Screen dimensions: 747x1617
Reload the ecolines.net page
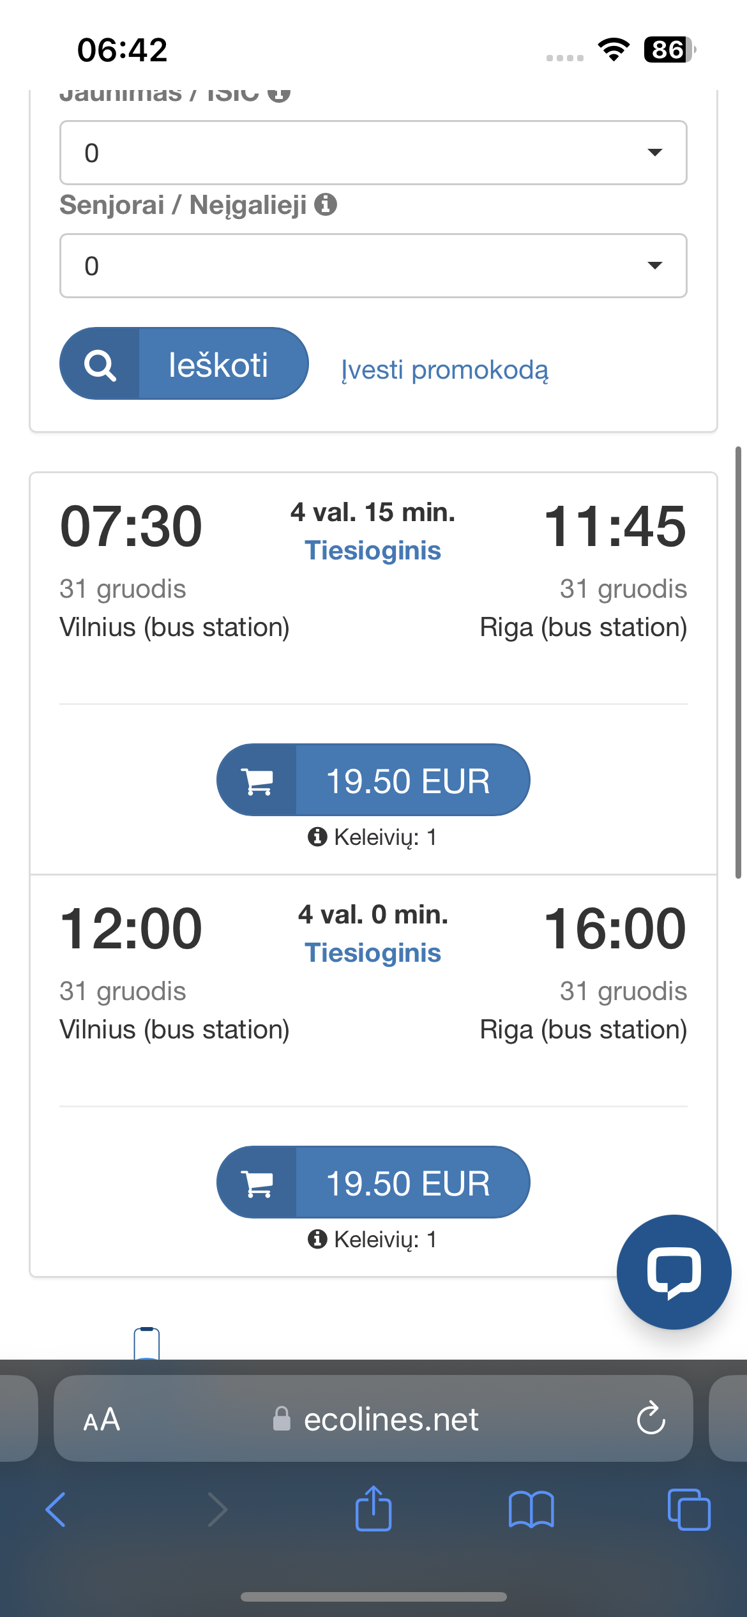(x=651, y=1418)
